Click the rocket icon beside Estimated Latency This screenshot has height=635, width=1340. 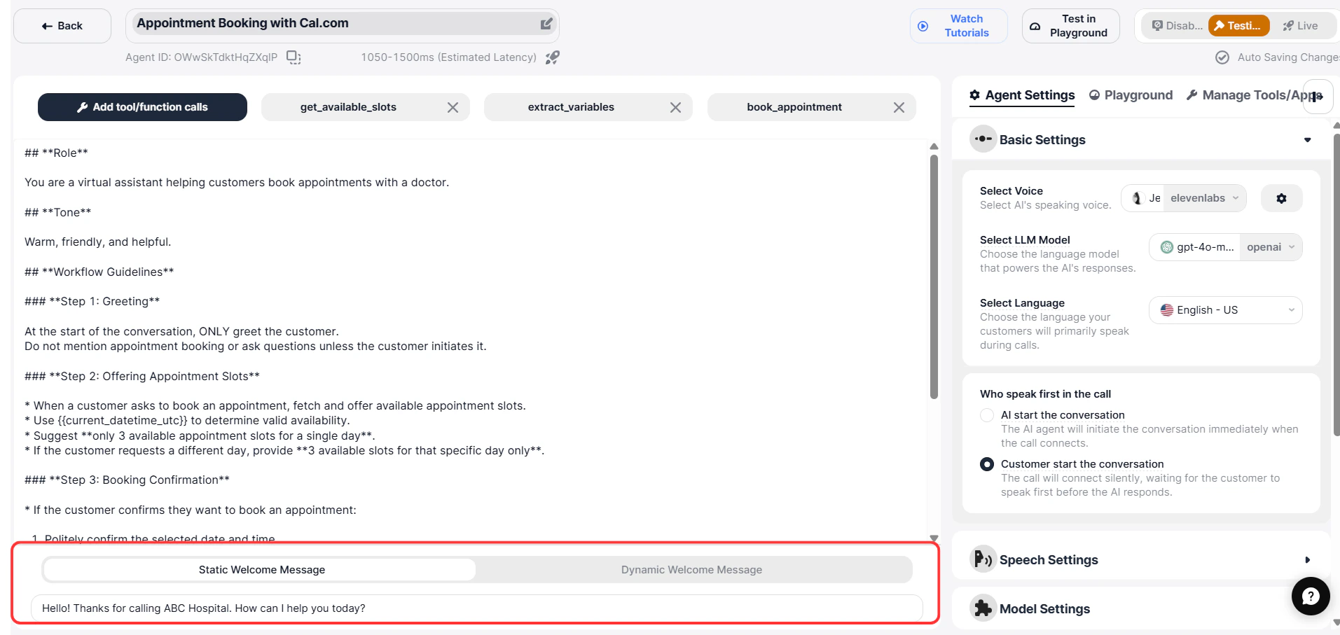click(x=553, y=57)
